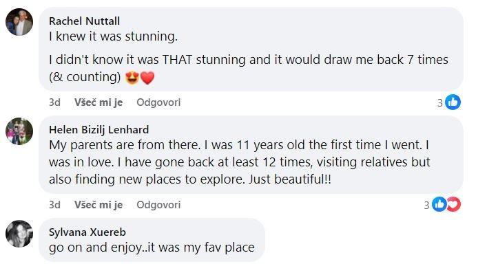Visit Sylvana Xuereb's profile name link

(87, 232)
